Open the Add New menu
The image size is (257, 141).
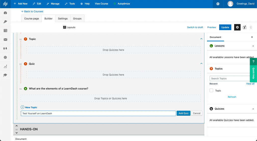coord(21,4)
